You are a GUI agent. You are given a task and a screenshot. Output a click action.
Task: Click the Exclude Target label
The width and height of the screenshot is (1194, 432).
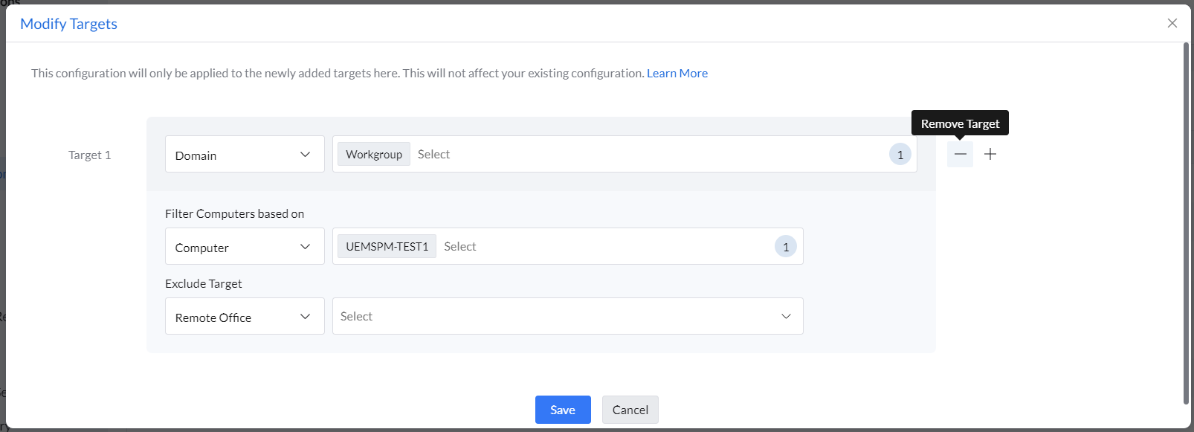tap(204, 283)
